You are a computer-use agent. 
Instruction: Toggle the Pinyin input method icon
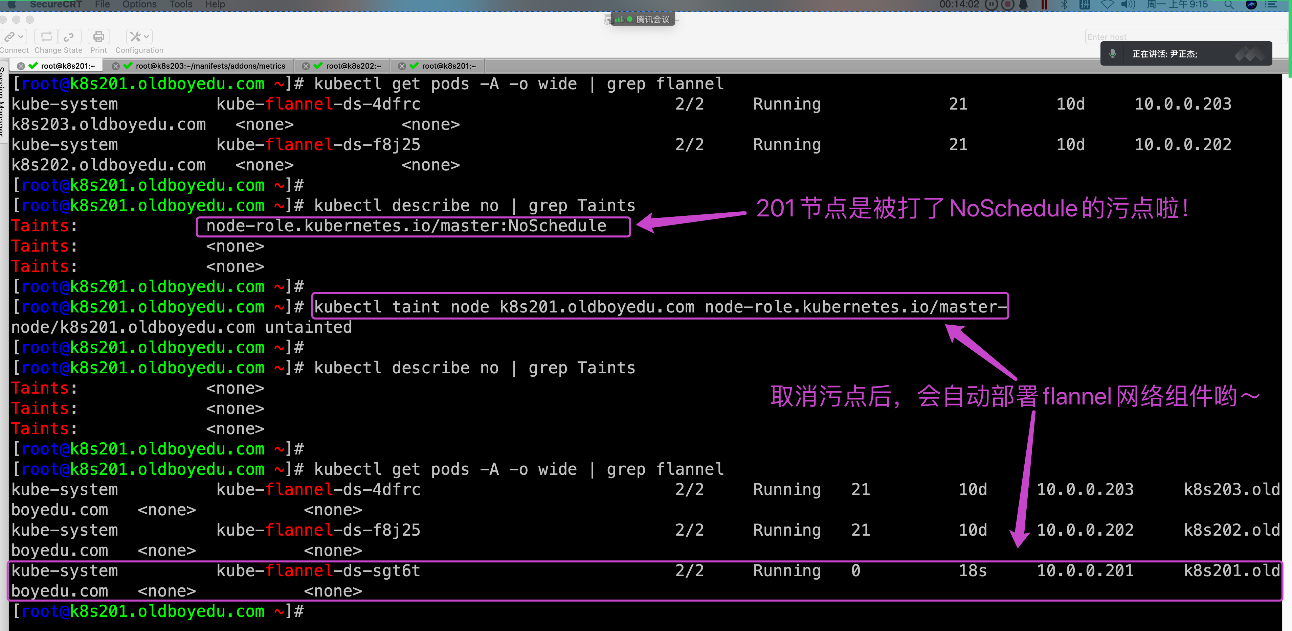pyautogui.click(x=1084, y=4)
